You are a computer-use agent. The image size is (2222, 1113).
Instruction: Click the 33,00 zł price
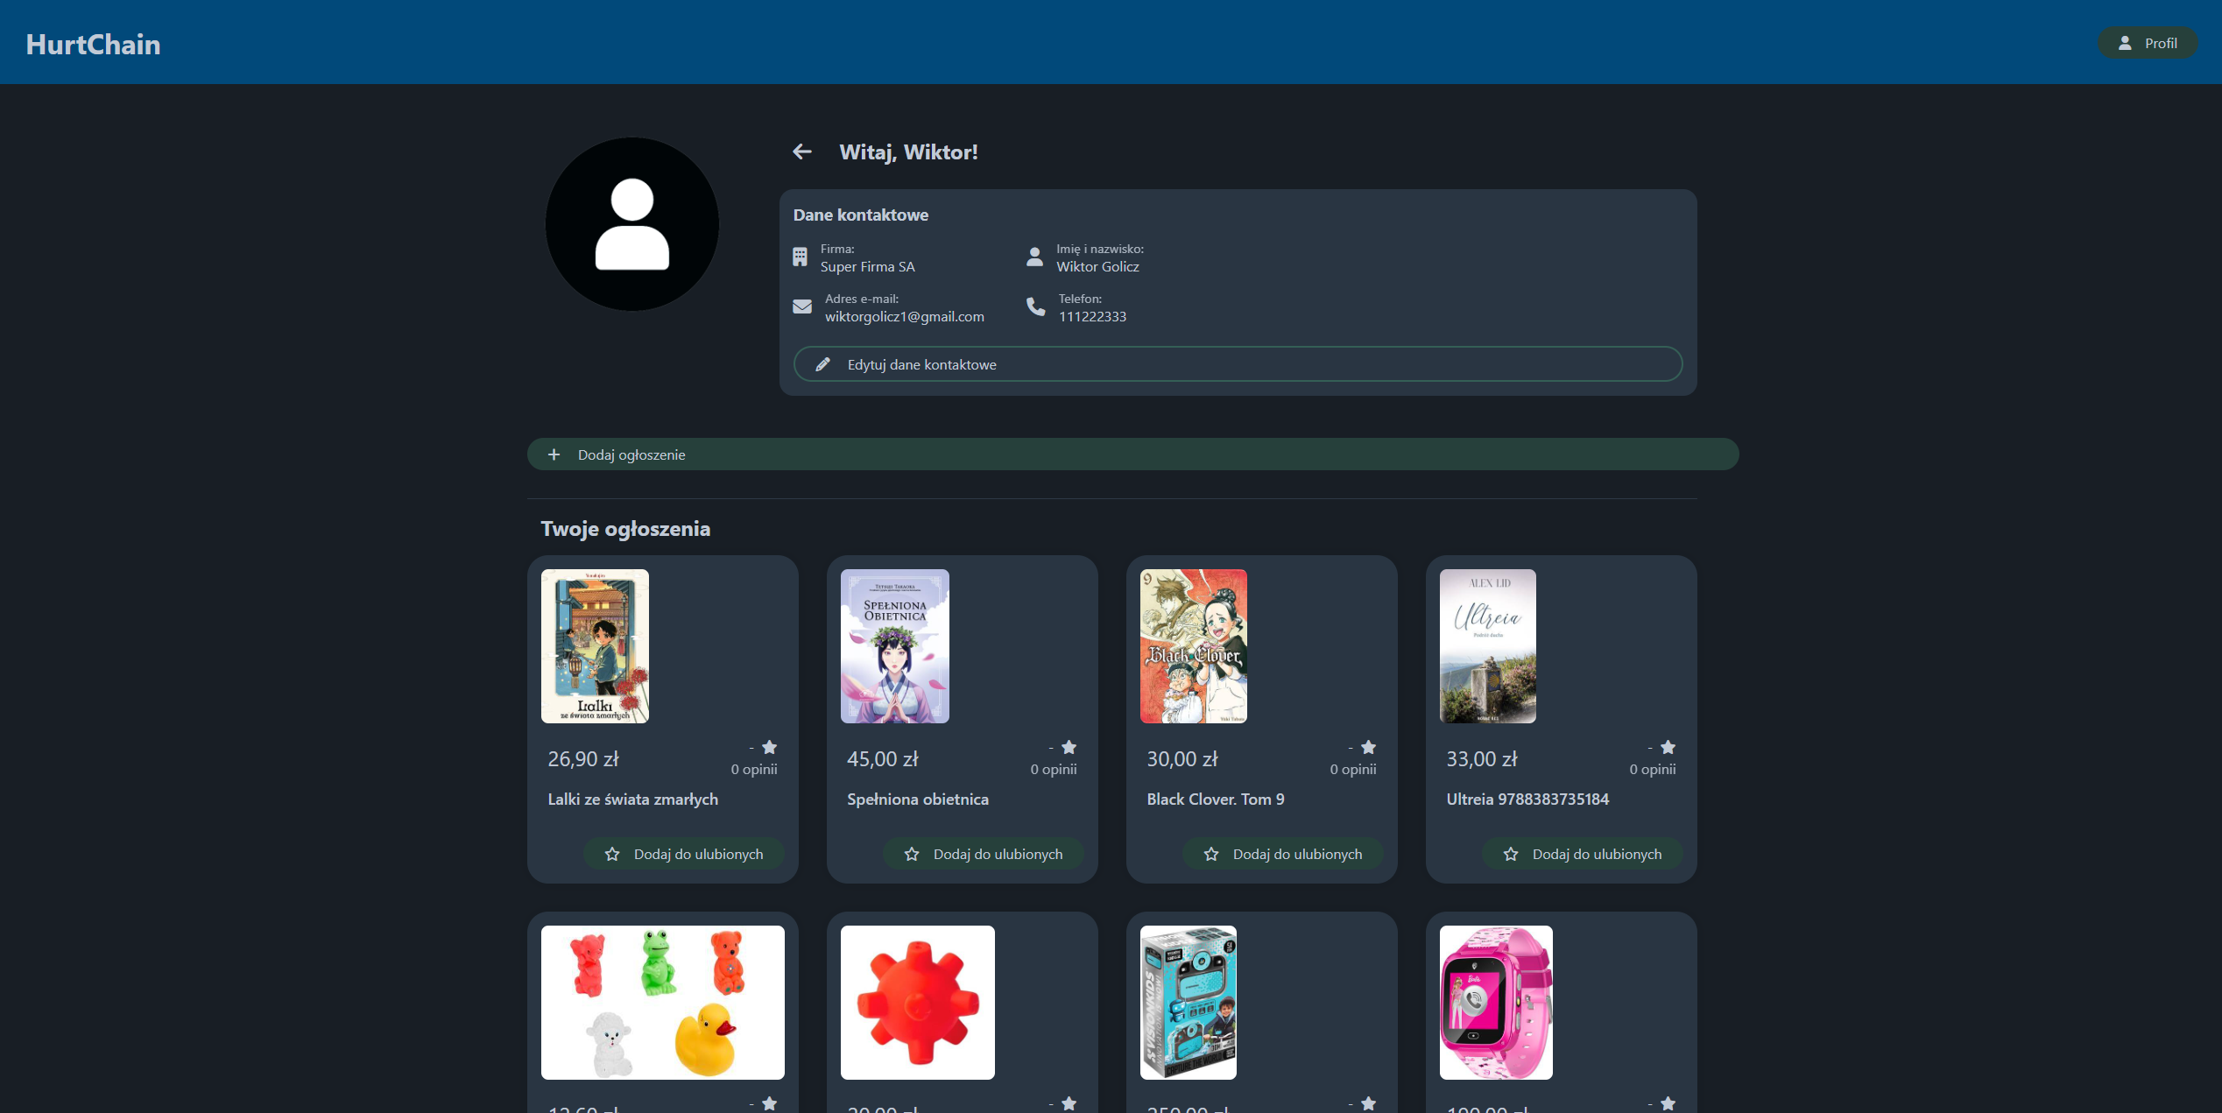click(1482, 759)
